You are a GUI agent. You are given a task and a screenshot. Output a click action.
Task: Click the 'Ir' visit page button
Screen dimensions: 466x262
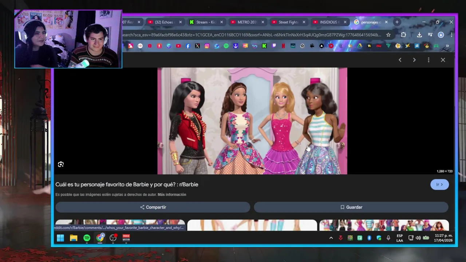439,184
